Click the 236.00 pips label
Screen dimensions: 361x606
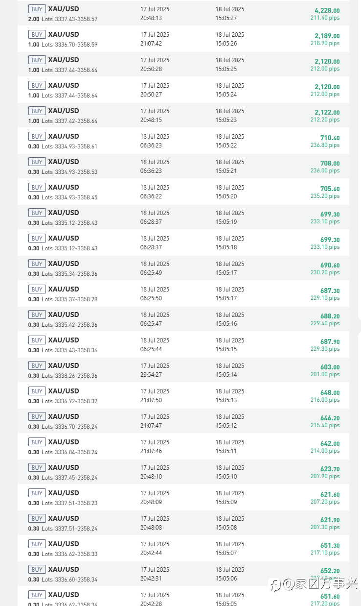(325, 170)
